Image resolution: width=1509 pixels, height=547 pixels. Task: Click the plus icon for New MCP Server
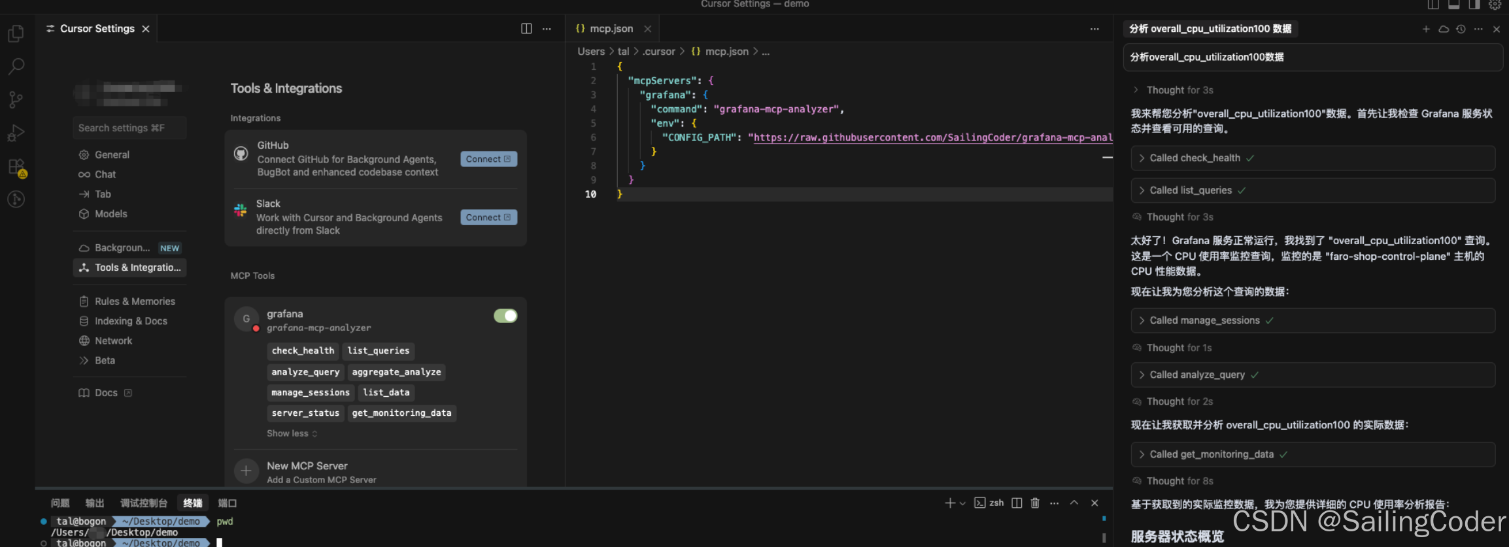[246, 470]
